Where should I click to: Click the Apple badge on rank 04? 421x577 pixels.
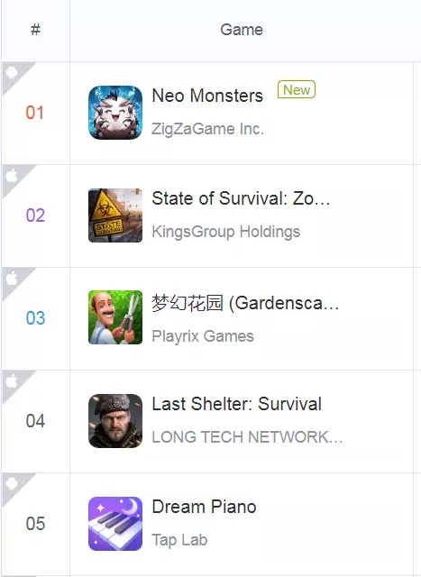12,380
